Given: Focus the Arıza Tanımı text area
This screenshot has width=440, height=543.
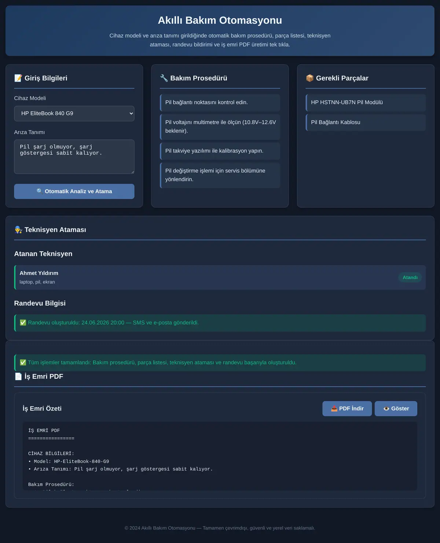Looking at the screenshot, I should 74,157.
